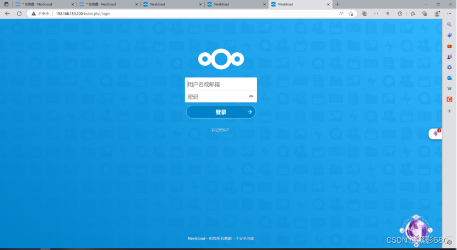The width and height of the screenshot is (457, 250).
Task: Open sidebar paper plane Drop icon
Action: 449,88
